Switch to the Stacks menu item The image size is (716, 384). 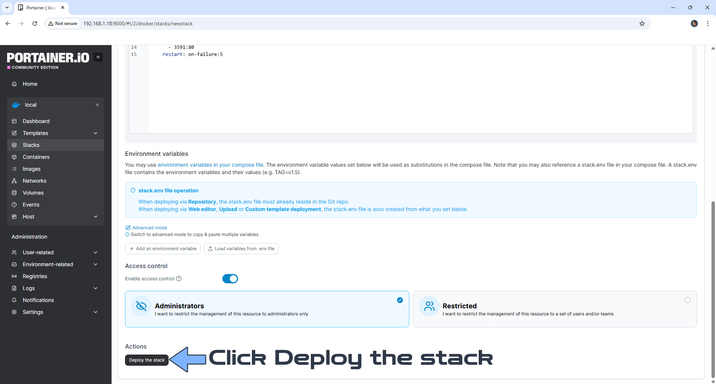click(x=31, y=145)
